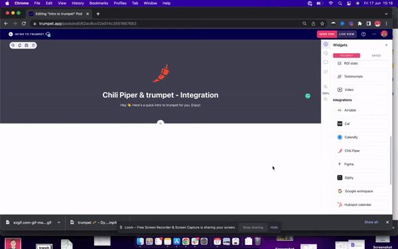Click the cloud sync status icon
Image resolution: width=398 pixels, height=249 pixels.
[48, 34]
